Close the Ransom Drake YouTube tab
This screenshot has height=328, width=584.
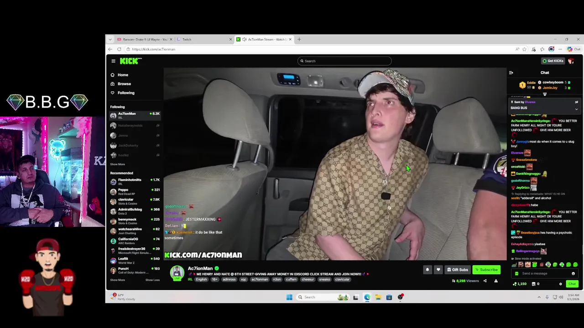tap(171, 39)
